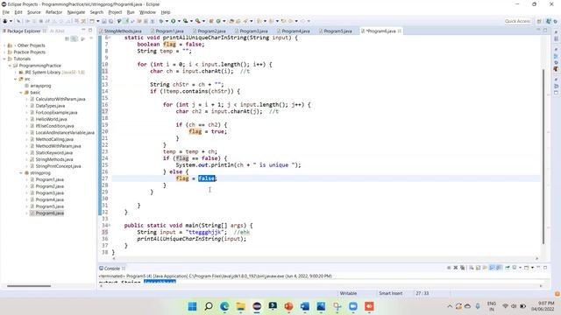Switch to the Debug perspective icon
This screenshot has width=561, height=315.
[x=556, y=21]
